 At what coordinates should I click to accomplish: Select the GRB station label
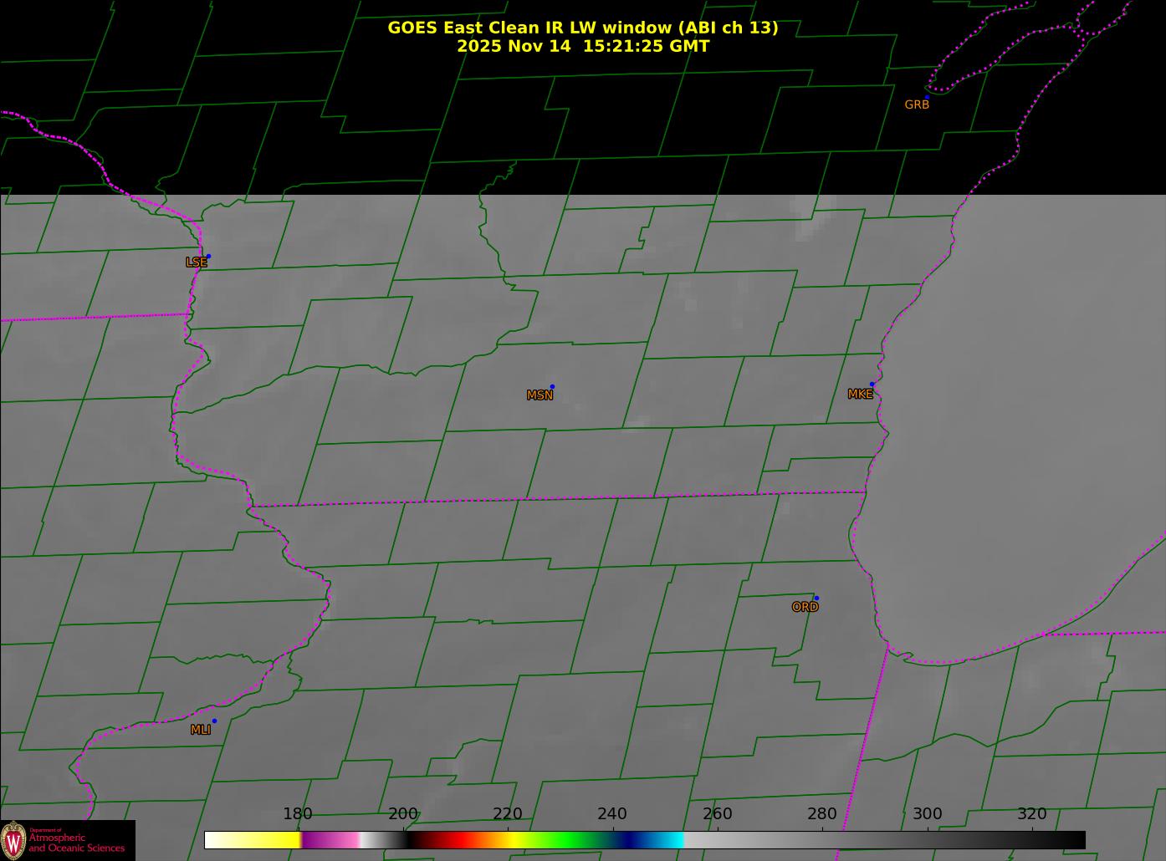(x=917, y=105)
